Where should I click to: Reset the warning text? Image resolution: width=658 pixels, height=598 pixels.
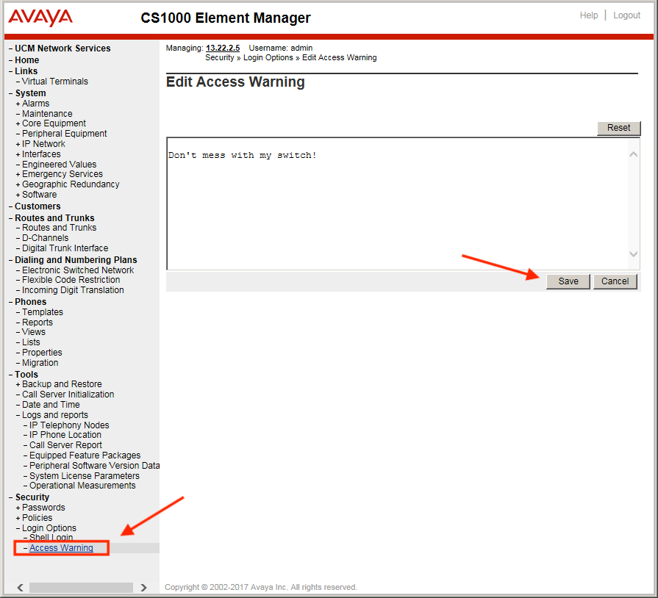(x=618, y=128)
